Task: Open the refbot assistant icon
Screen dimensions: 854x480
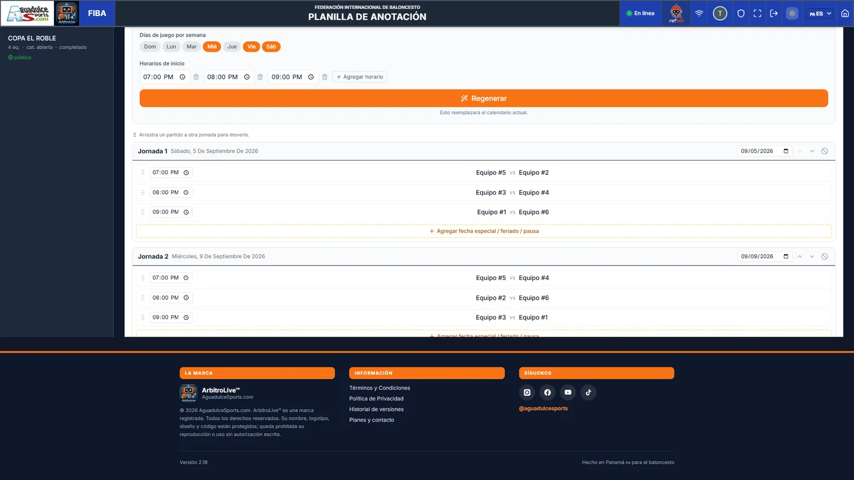Action: [676, 13]
